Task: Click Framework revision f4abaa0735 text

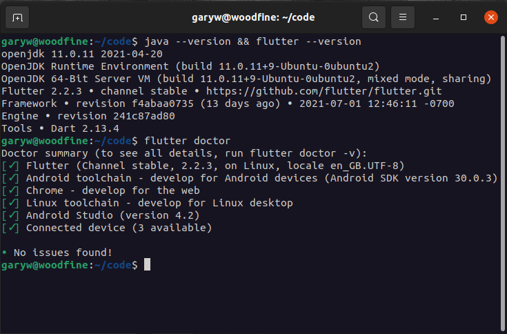Action: (x=98, y=104)
